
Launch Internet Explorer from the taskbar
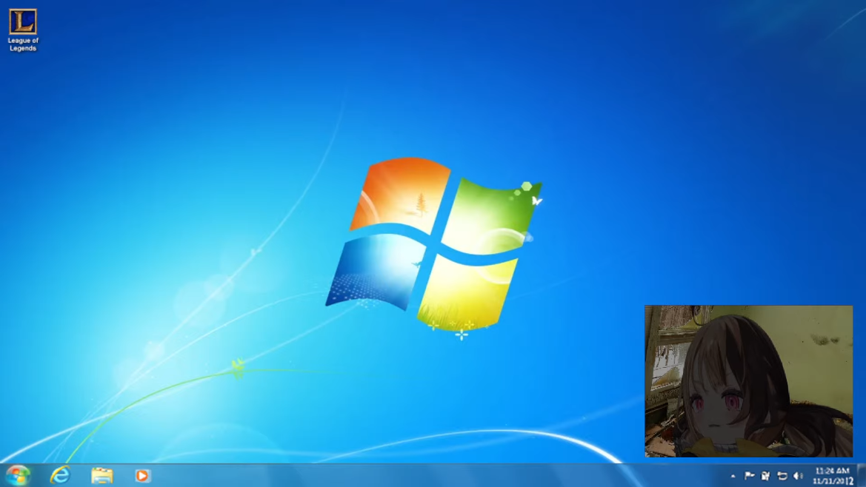pyautogui.click(x=60, y=475)
